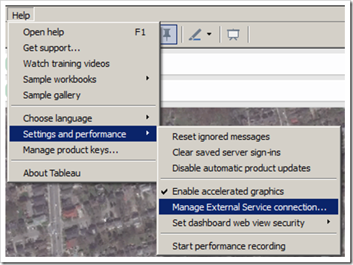
Task: Open the highlight pen dropdown arrow
Action: pos(209,35)
